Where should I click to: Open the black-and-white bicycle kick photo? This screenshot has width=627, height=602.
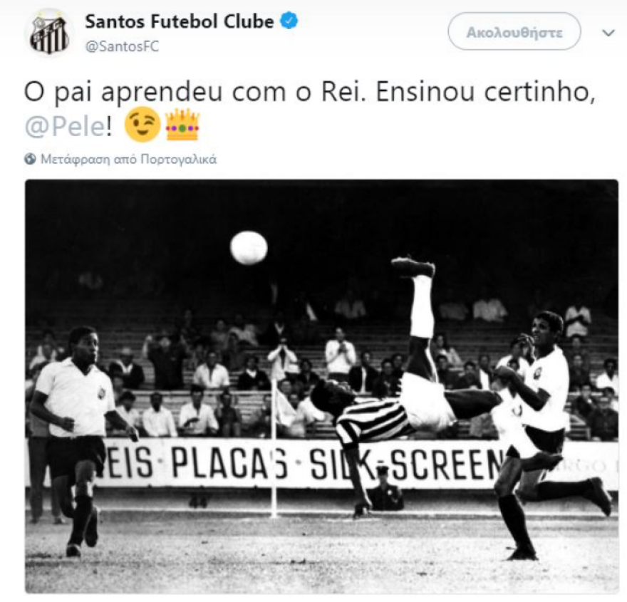pos(321,386)
